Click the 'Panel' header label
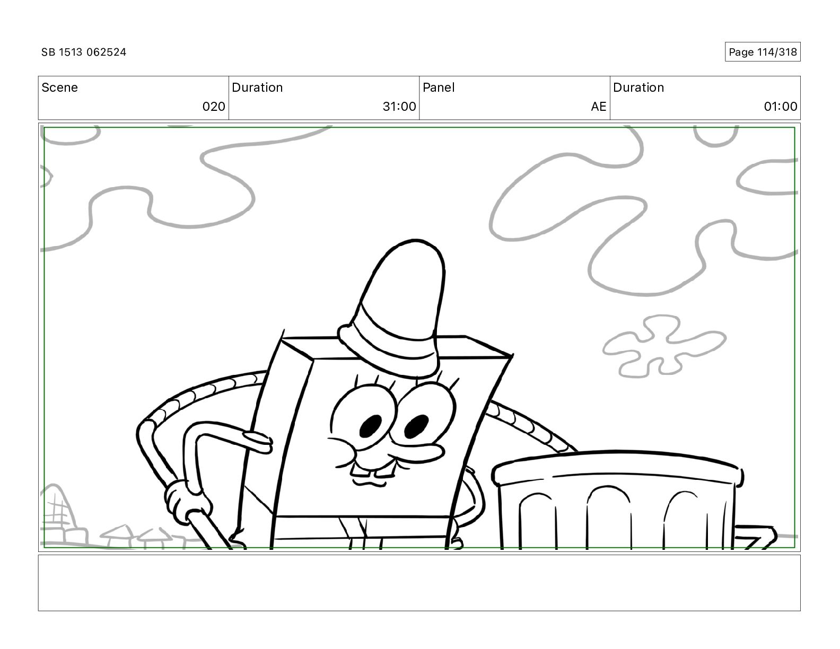This screenshot has height=649, width=840. (x=439, y=87)
